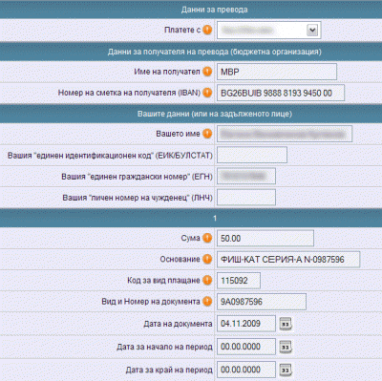Click the empty ЛНЧ input field
The image size is (382, 381).
tap(246, 198)
